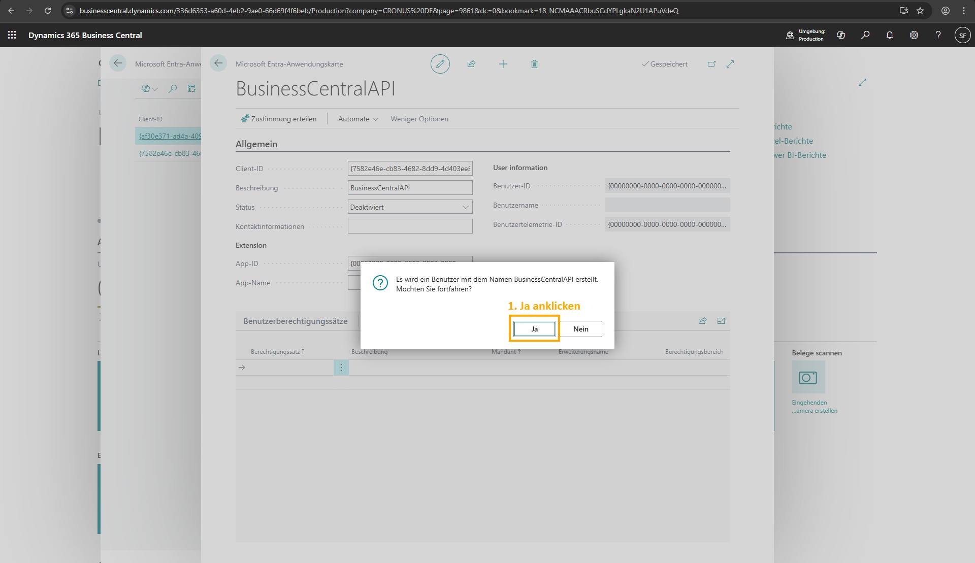Click the browser address bar URL
Image resolution: width=975 pixels, height=563 pixels.
tap(379, 11)
